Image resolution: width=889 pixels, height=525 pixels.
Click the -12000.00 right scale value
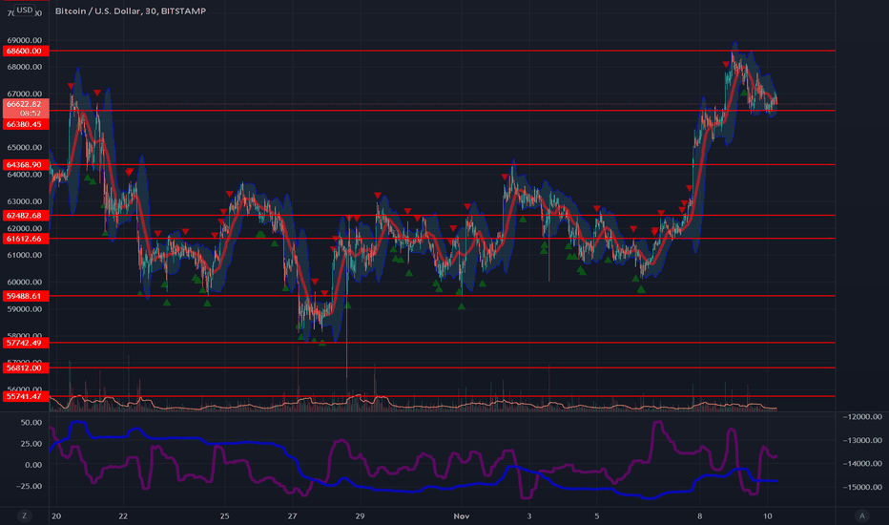coord(863,416)
